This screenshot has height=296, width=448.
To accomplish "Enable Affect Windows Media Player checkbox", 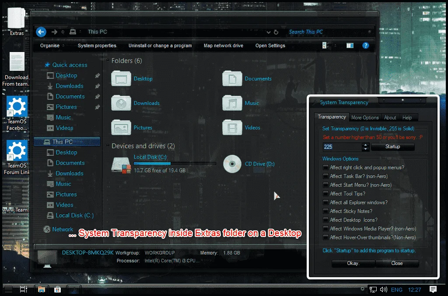I will [325, 229].
